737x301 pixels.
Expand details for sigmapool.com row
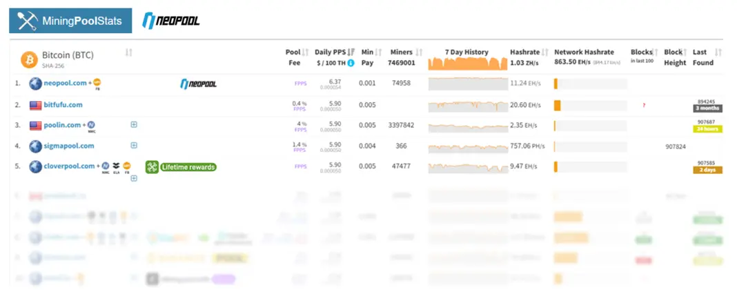pyautogui.click(x=134, y=146)
